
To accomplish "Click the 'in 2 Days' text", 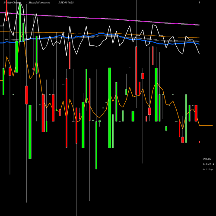I will click(208, 170).
